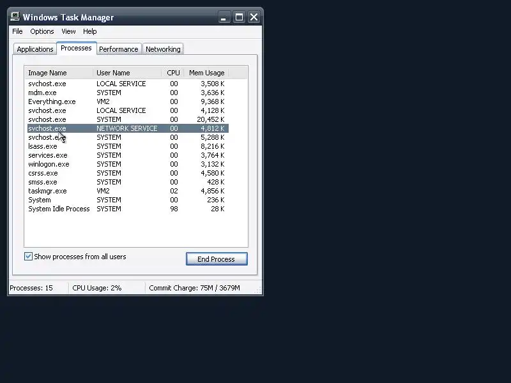The image size is (511, 383).
Task: Click the 28 K memory value
Action: click(x=218, y=209)
